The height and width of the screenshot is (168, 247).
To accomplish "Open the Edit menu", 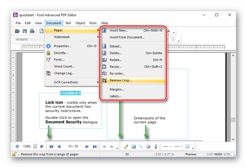I will coord(28,23).
